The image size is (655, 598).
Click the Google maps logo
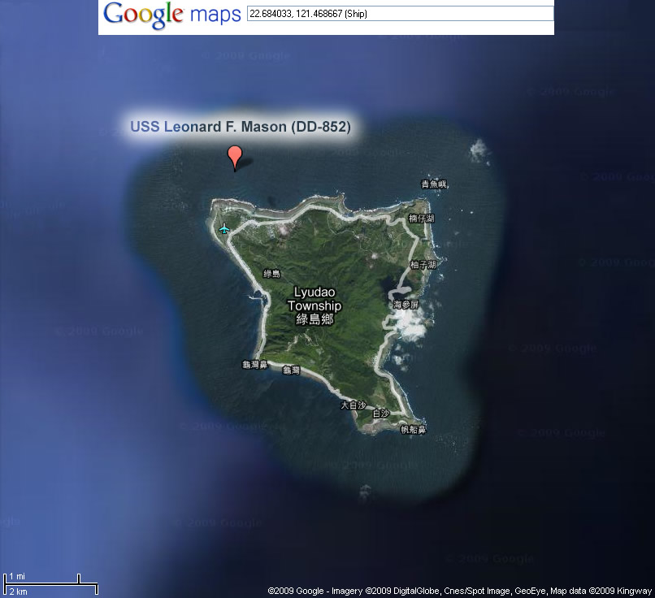pos(172,15)
